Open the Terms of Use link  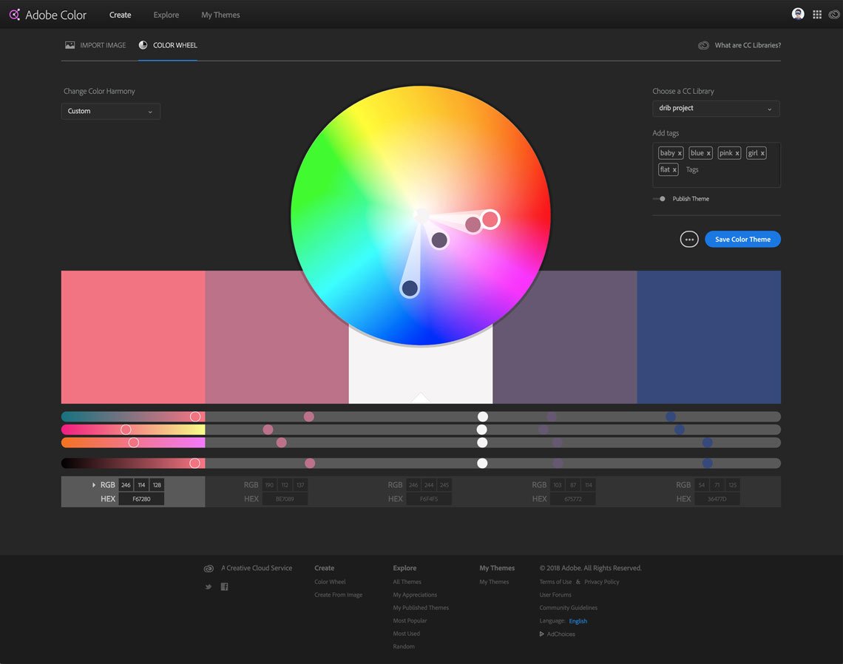click(x=555, y=582)
